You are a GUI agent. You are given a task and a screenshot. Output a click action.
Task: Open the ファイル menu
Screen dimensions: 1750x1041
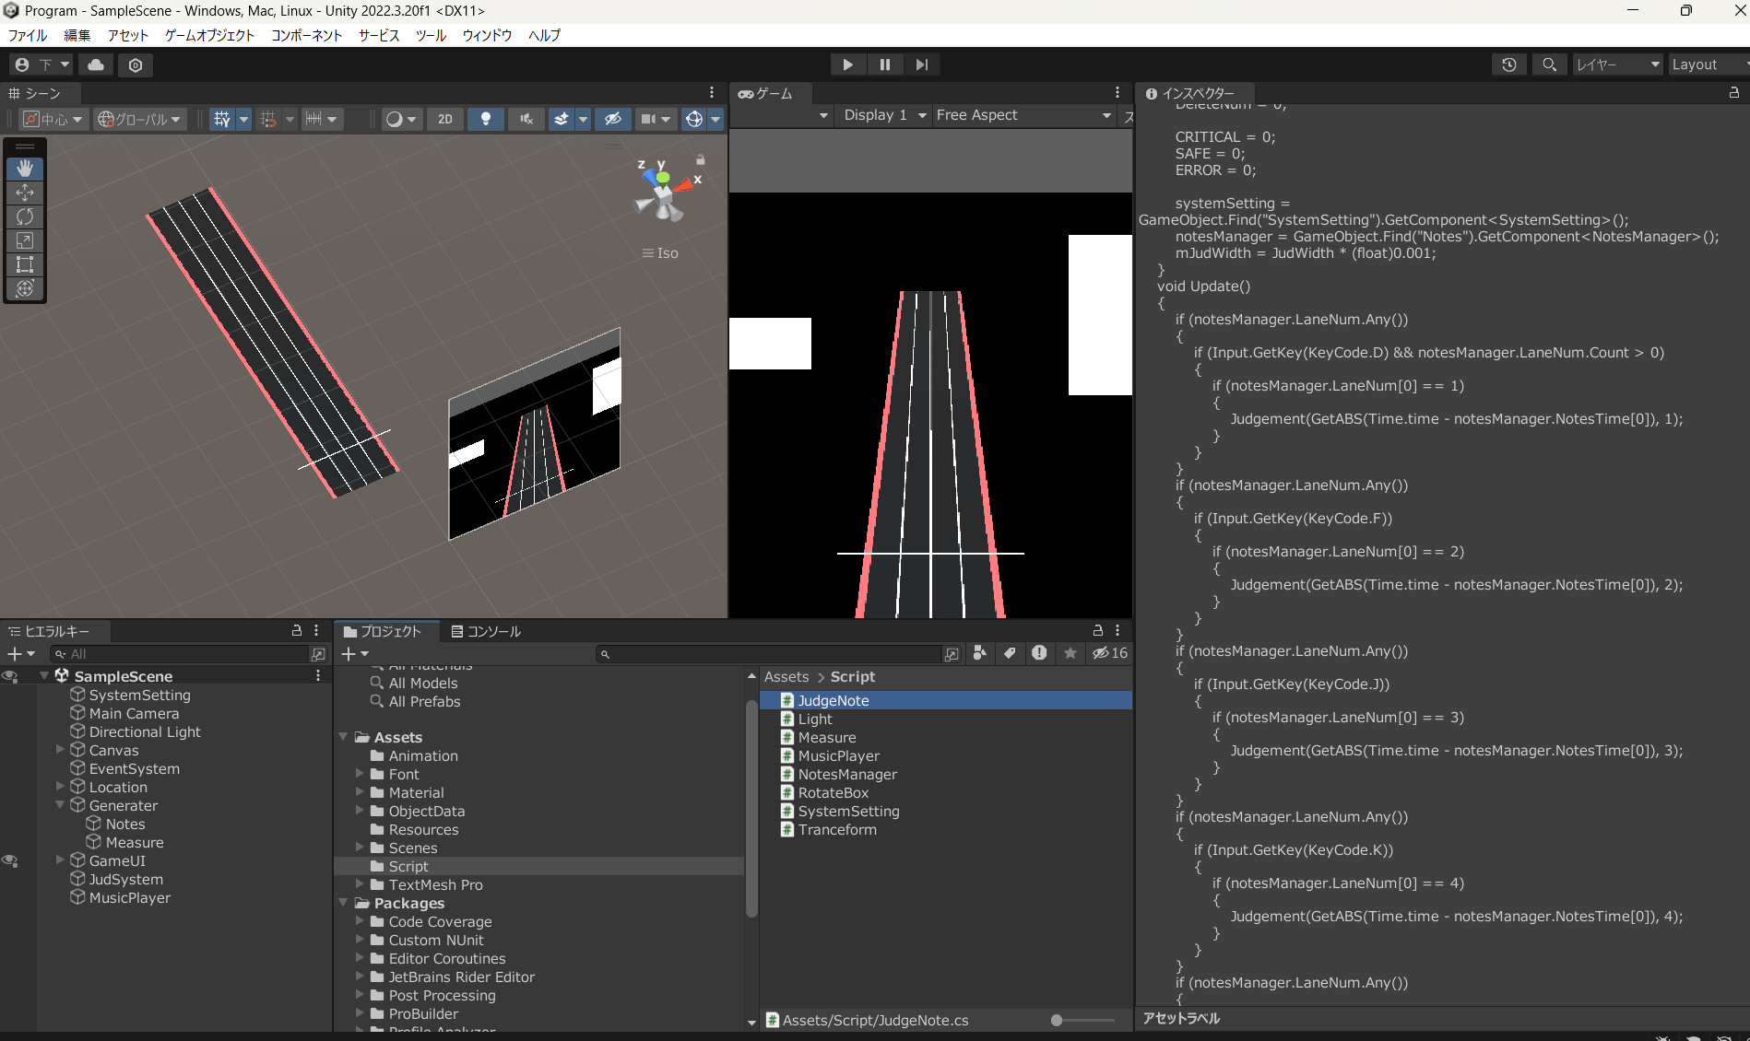[x=28, y=35]
